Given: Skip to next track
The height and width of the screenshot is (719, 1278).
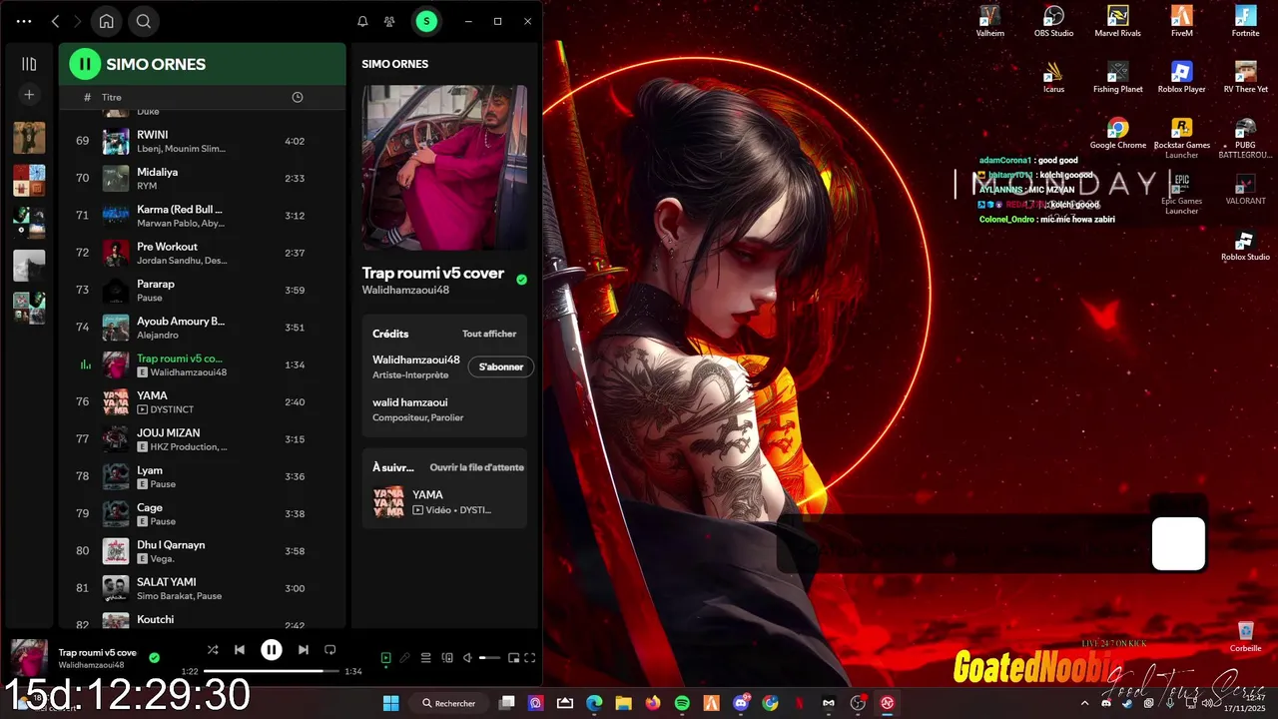Looking at the screenshot, I should 303,650.
